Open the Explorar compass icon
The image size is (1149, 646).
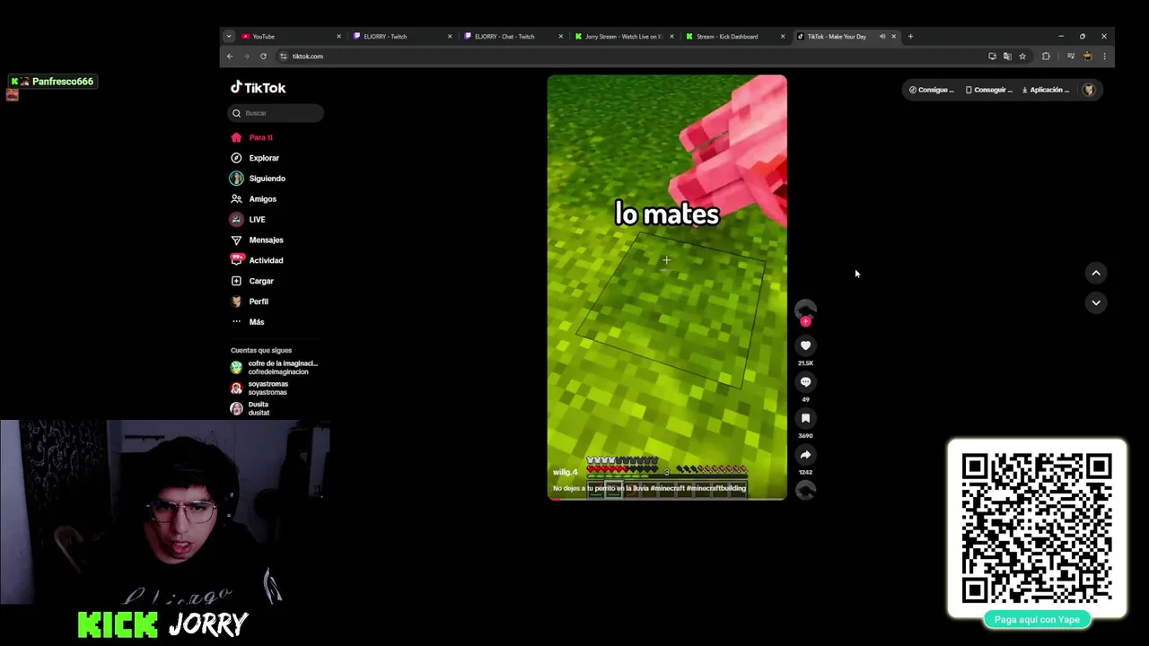pos(236,158)
